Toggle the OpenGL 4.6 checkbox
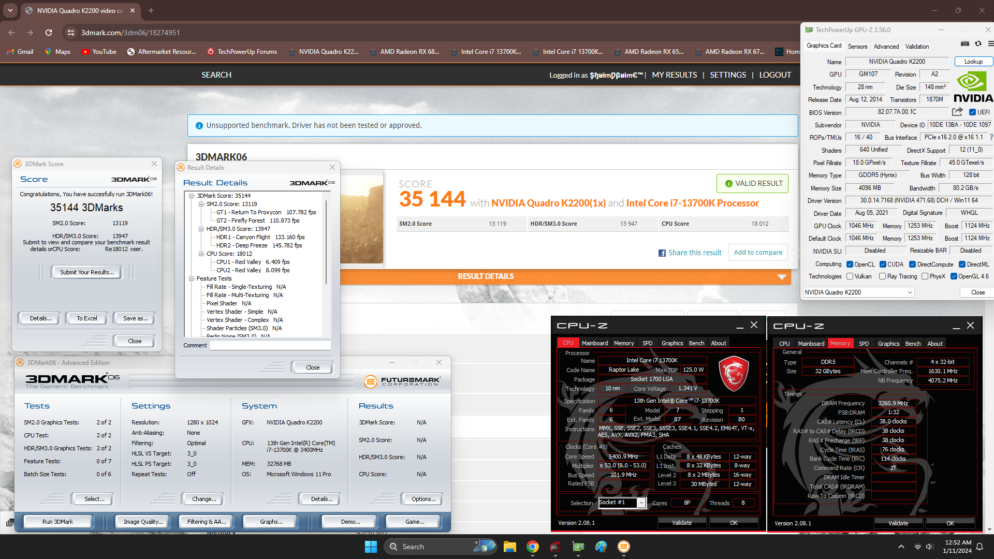 tap(954, 276)
